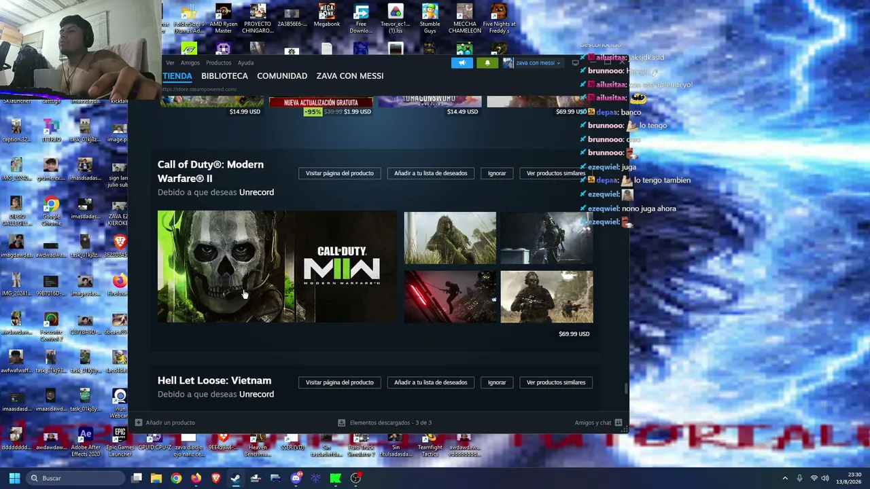
Task: Open Five Nights at Freddy's desktop shortcut
Action: pyautogui.click(x=499, y=19)
